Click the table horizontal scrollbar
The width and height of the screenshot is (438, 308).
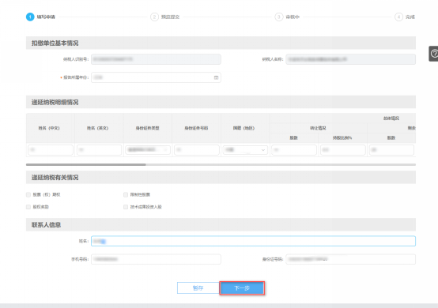(x=85, y=164)
